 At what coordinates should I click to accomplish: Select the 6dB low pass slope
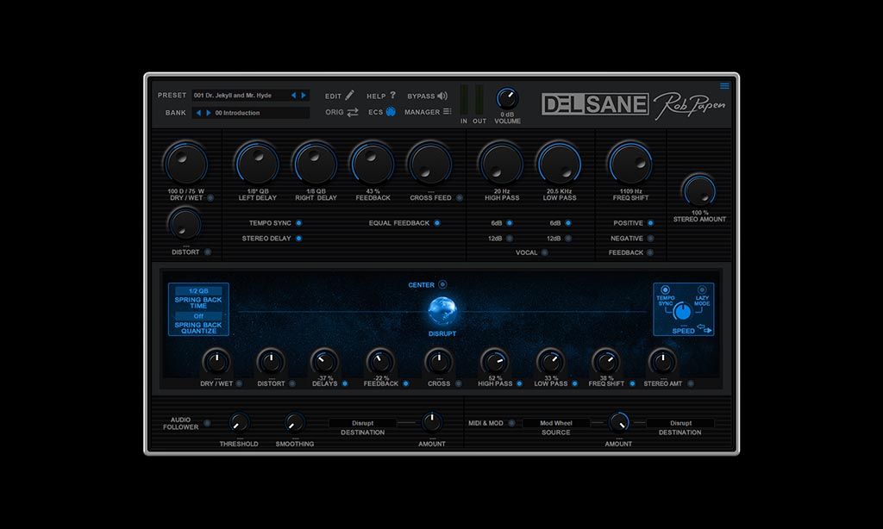pos(568,223)
